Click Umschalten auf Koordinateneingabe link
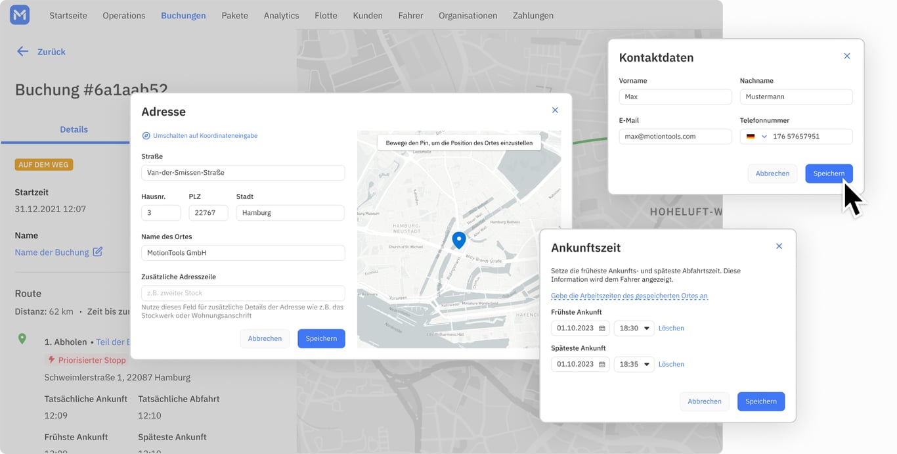Viewport: 897px width, 454px height. tap(205, 136)
